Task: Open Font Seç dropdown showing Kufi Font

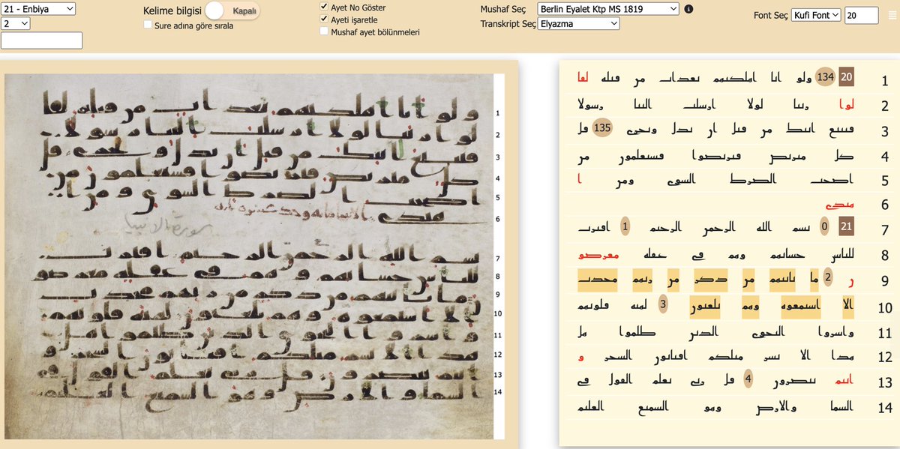Action: point(816,14)
